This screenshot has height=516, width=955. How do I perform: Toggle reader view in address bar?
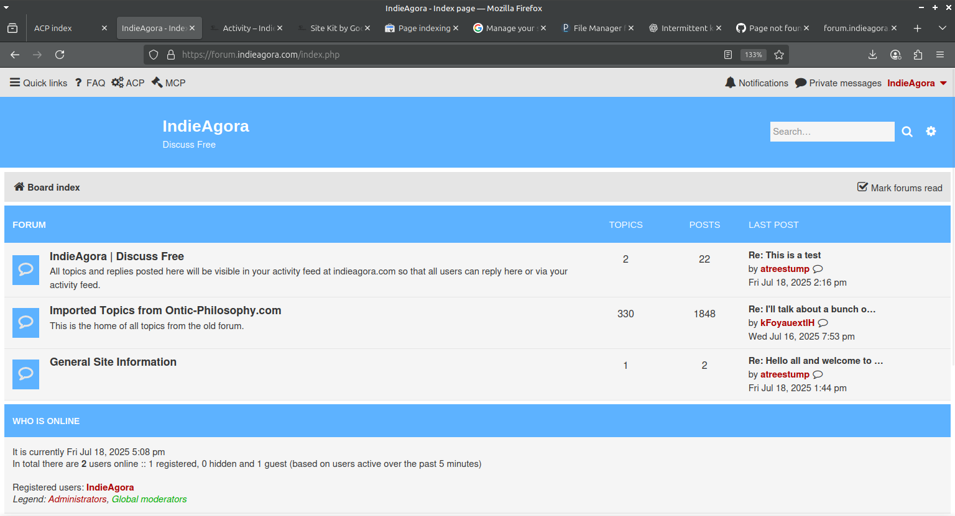coord(728,55)
